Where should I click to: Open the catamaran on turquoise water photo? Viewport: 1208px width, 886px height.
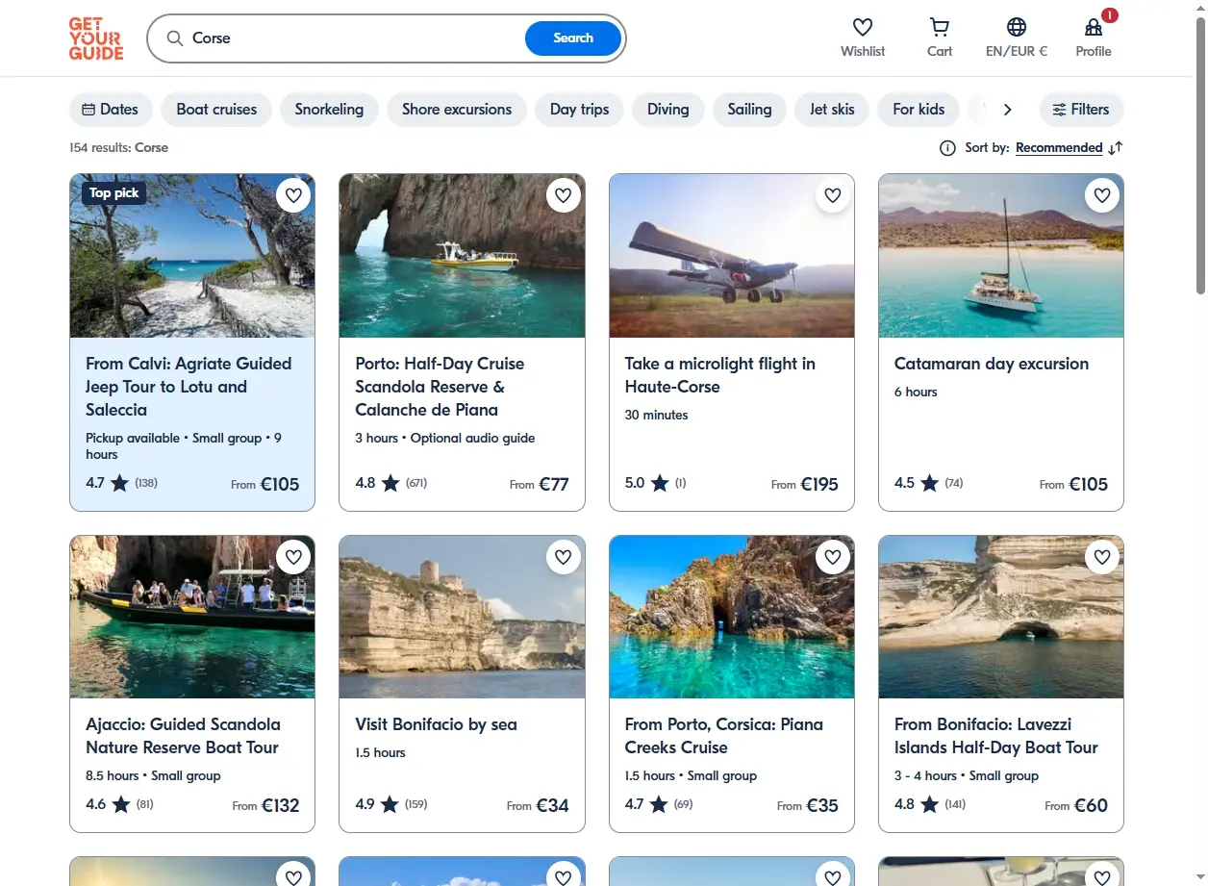click(1001, 256)
